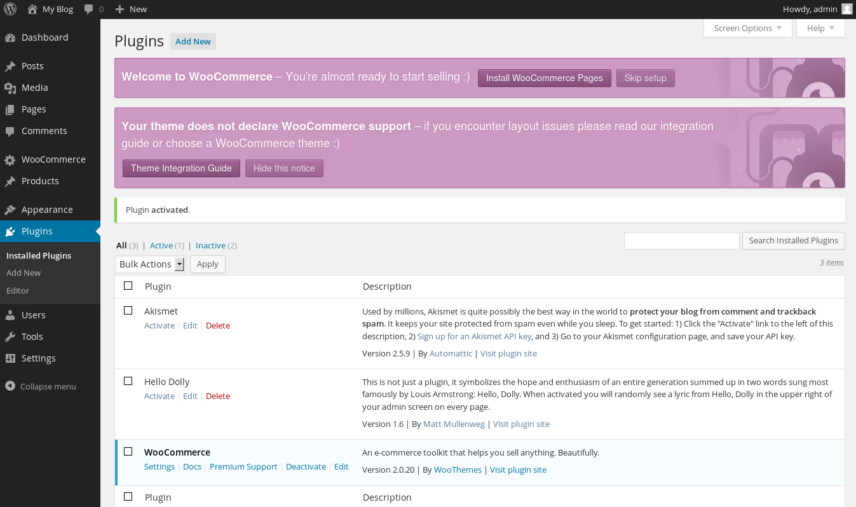Deactivate the WooCommerce plugin
Screen dimensions: 856x507
click(x=306, y=467)
